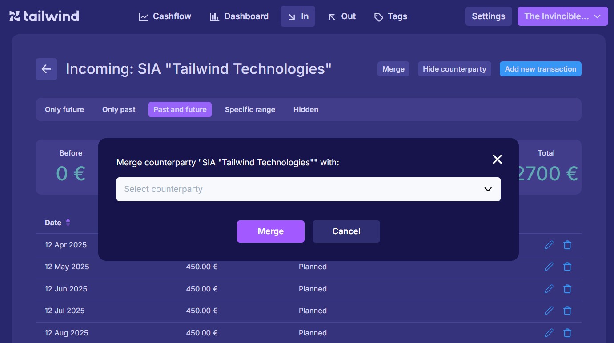Click the 12 Aug 2025 date cell
The image size is (614, 343).
(x=67, y=333)
